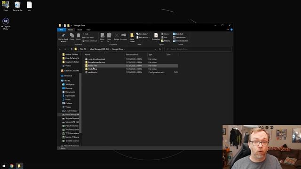Viewport: 301px width, 169px height.
Task: Open the File tab
Action: coord(62,30)
